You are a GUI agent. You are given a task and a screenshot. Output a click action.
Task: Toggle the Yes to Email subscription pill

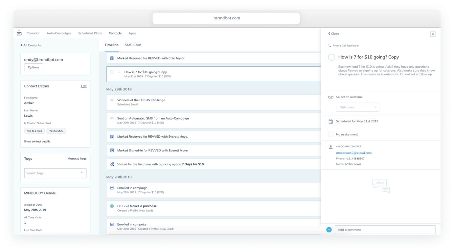[x=34, y=131]
